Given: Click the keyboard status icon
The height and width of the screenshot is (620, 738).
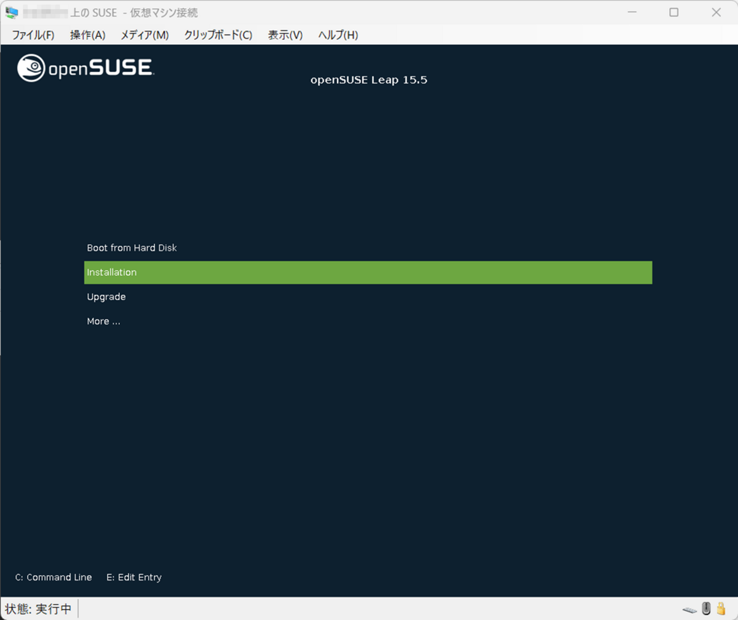Looking at the screenshot, I should [689, 610].
